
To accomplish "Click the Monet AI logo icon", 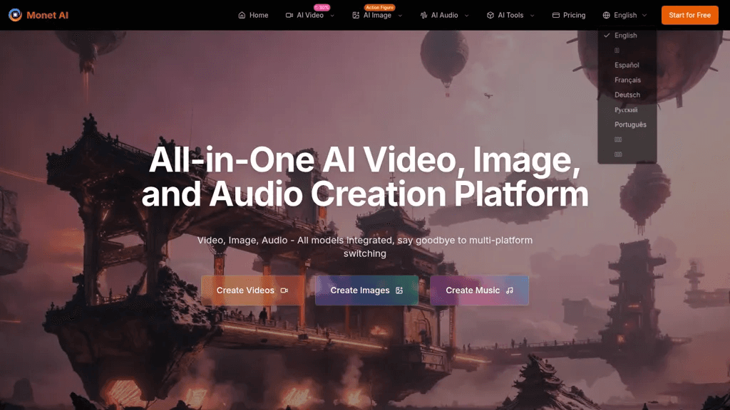I will click(x=15, y=15).
